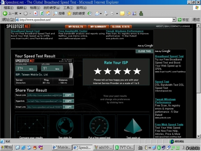Image resolution: width=201 pixels, height=151 pixels.
Task: Expand the Edit button dropdown arrow
Action: click(x=117, y=14)
